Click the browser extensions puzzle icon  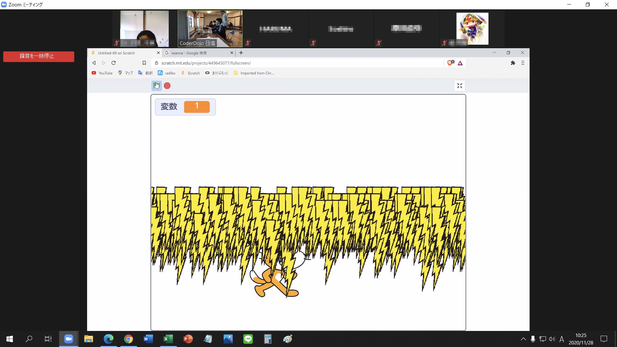(513, 63)
